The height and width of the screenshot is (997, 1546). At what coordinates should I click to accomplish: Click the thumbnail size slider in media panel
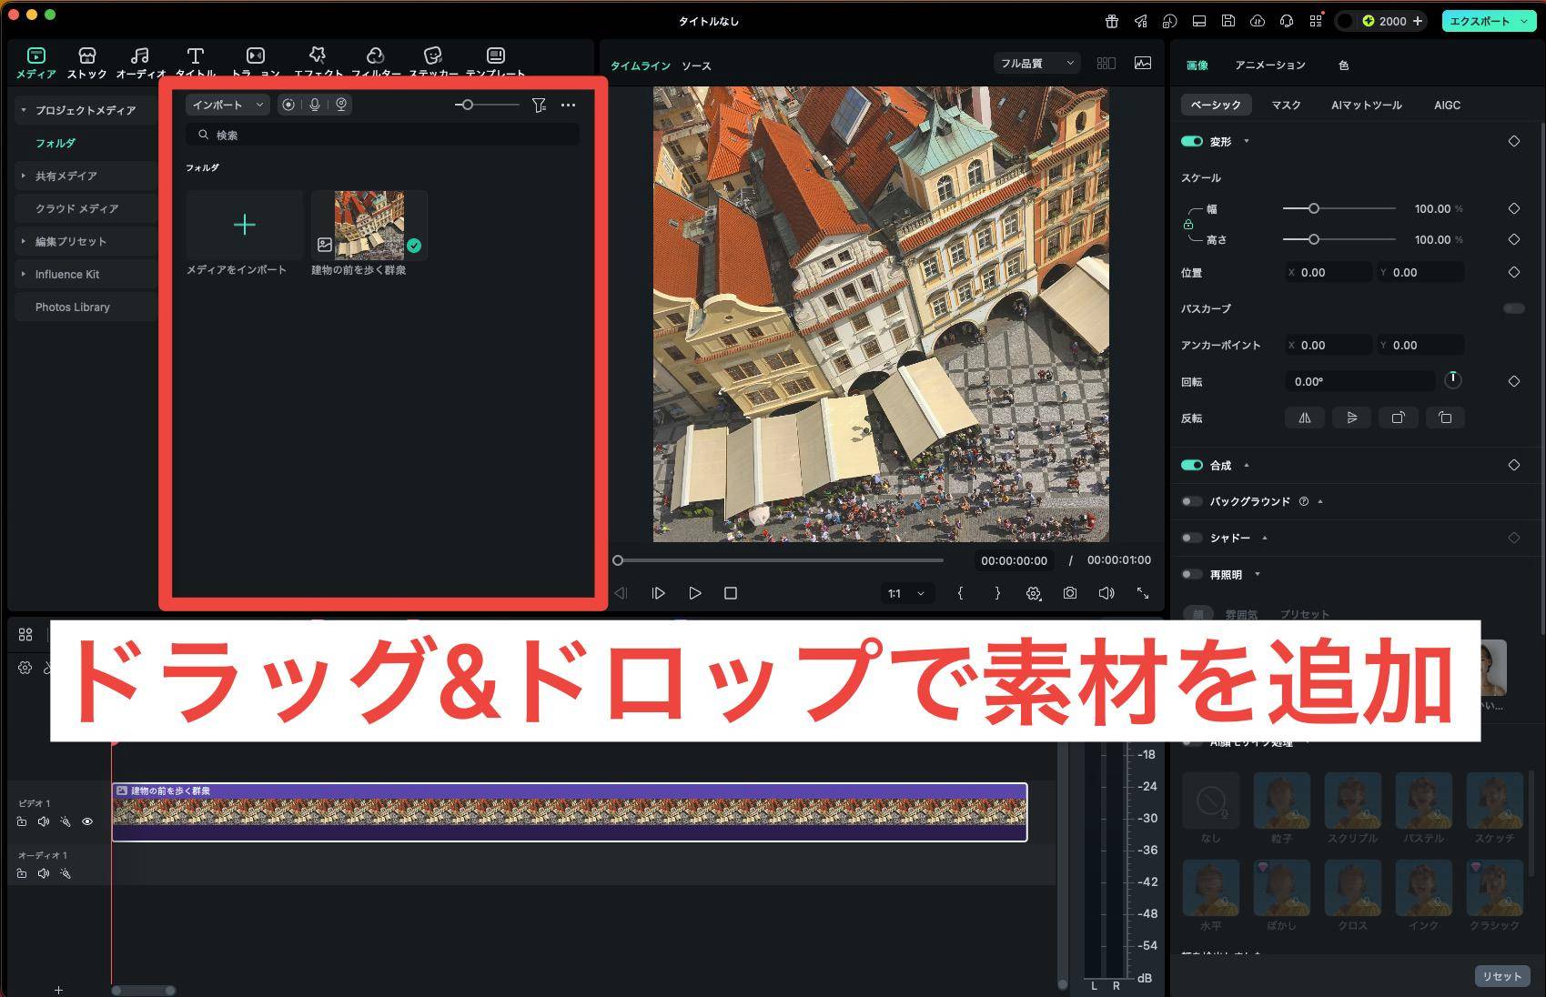tap(487, 105)
